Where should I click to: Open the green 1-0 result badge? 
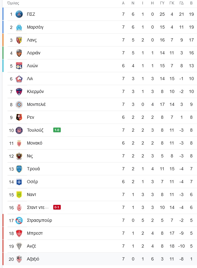click(x=57, y=130)
